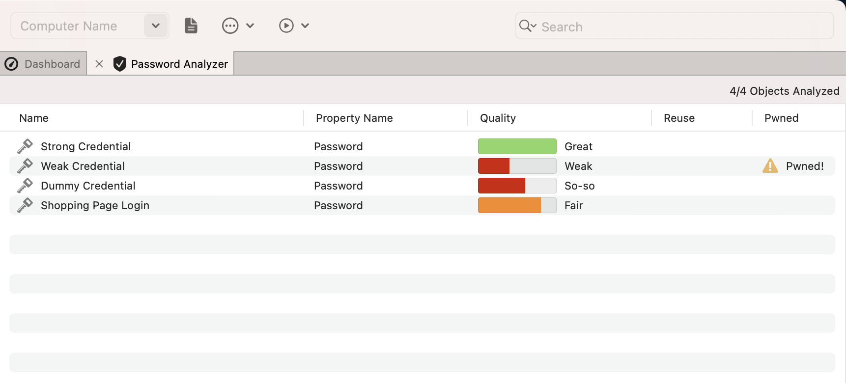
Task: Click Password cell in Weak Credential row
Action: point(338,166)
